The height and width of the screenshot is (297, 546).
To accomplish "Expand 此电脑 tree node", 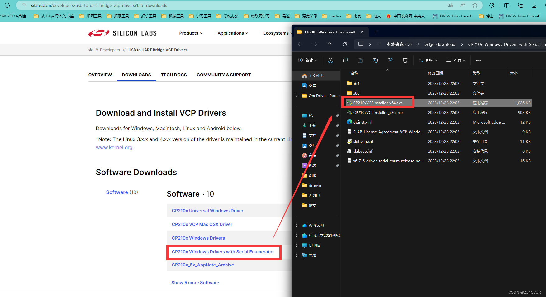I will pos(297,246).
